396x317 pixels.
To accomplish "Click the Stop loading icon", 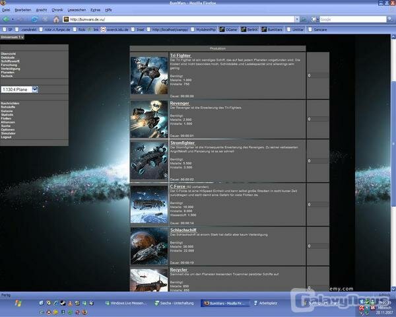I will (45, 19).
